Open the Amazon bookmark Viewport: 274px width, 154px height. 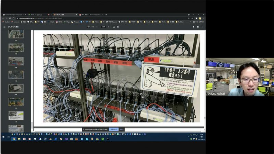click(75, 22)
